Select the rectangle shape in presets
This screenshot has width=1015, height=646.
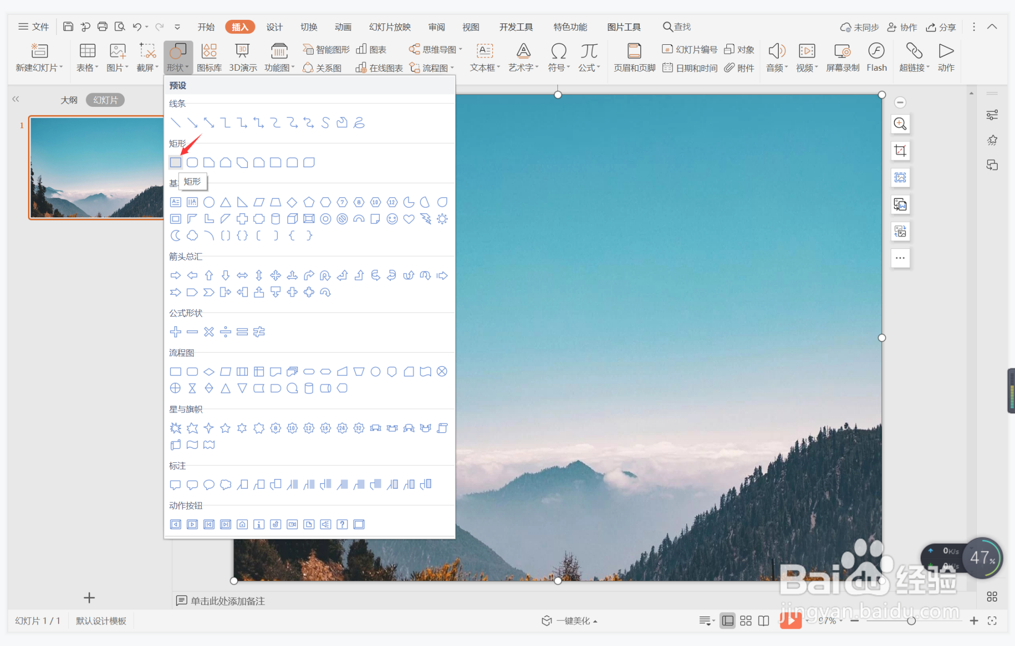coord(176,162)
